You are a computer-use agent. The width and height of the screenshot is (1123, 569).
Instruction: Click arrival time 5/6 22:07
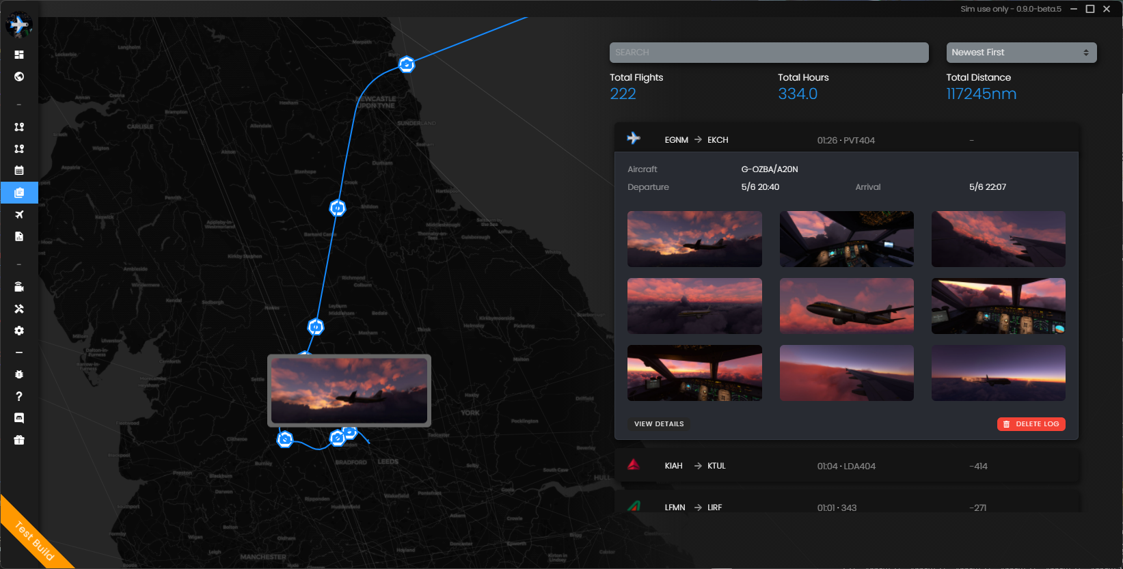click(988, 187)
